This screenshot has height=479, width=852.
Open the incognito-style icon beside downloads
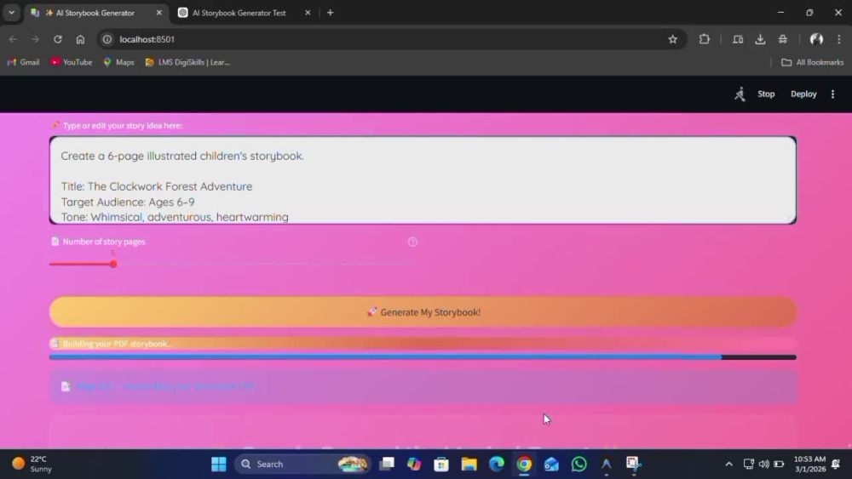pyautogui.click(x=783, y=39)
